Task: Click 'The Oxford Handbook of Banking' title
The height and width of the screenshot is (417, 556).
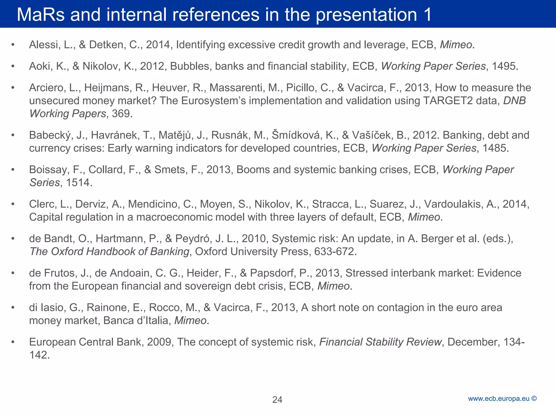Action: [x=109, y=252]
